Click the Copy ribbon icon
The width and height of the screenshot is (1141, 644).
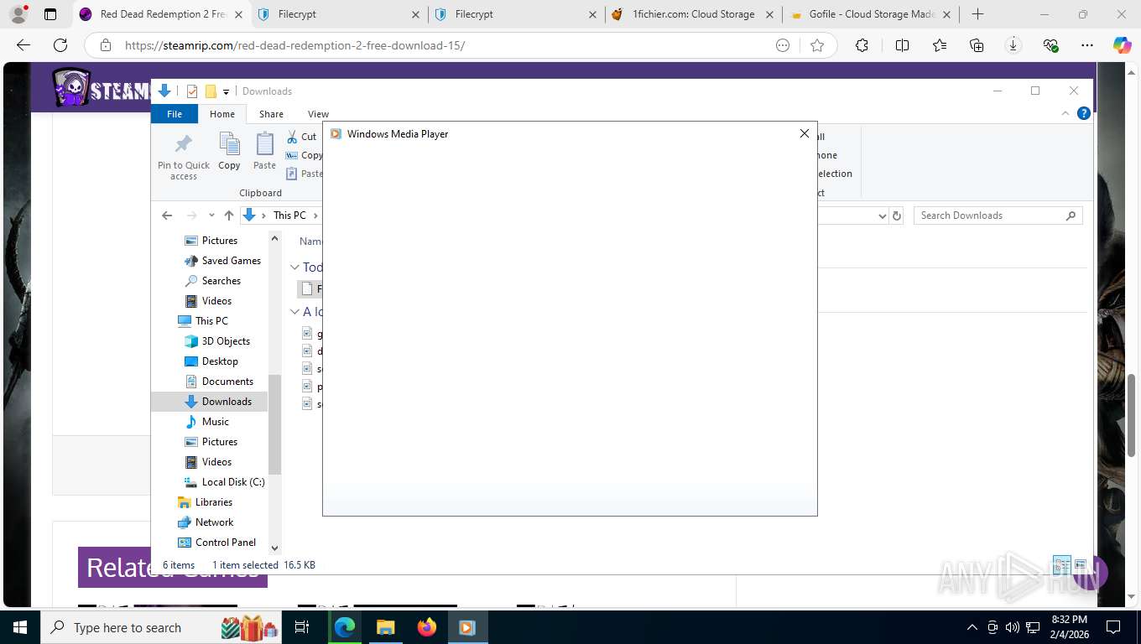pyautogui.click(x=229, y=144)
